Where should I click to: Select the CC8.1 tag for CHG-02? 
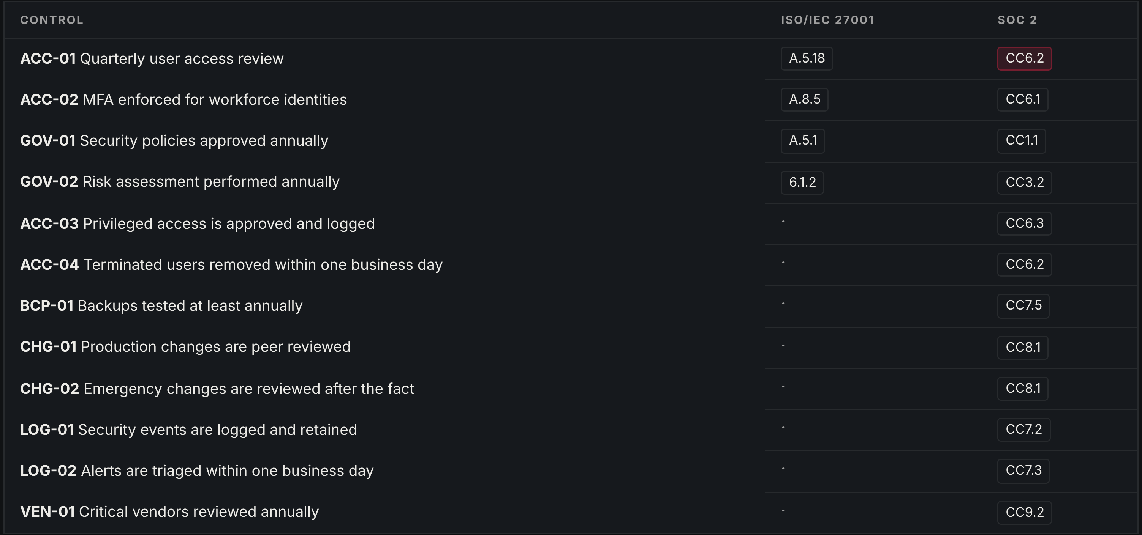point(1023,389)
